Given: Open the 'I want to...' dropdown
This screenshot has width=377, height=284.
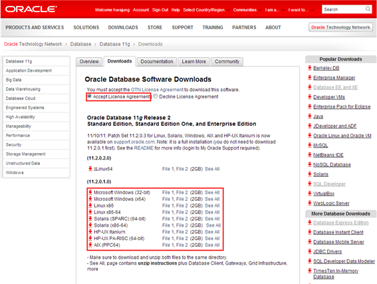Looking at the screenshot, I should (301, 10).
